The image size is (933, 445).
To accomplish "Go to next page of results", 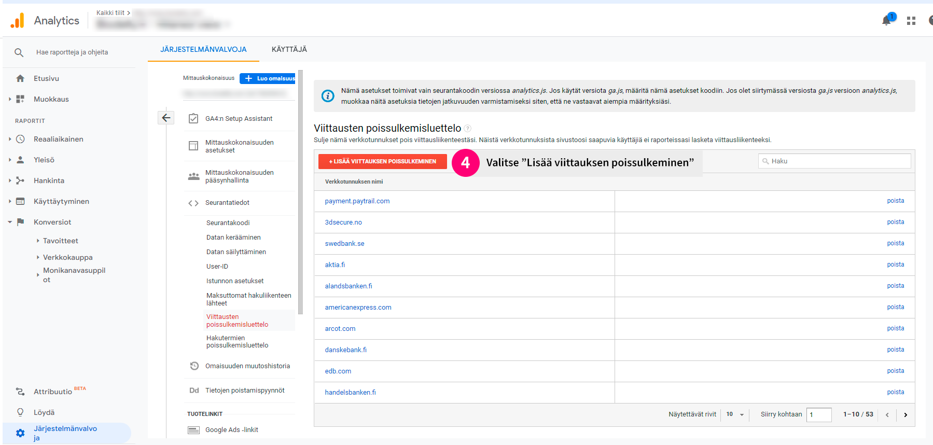I will pyautogui.click(x=906, y=415).
